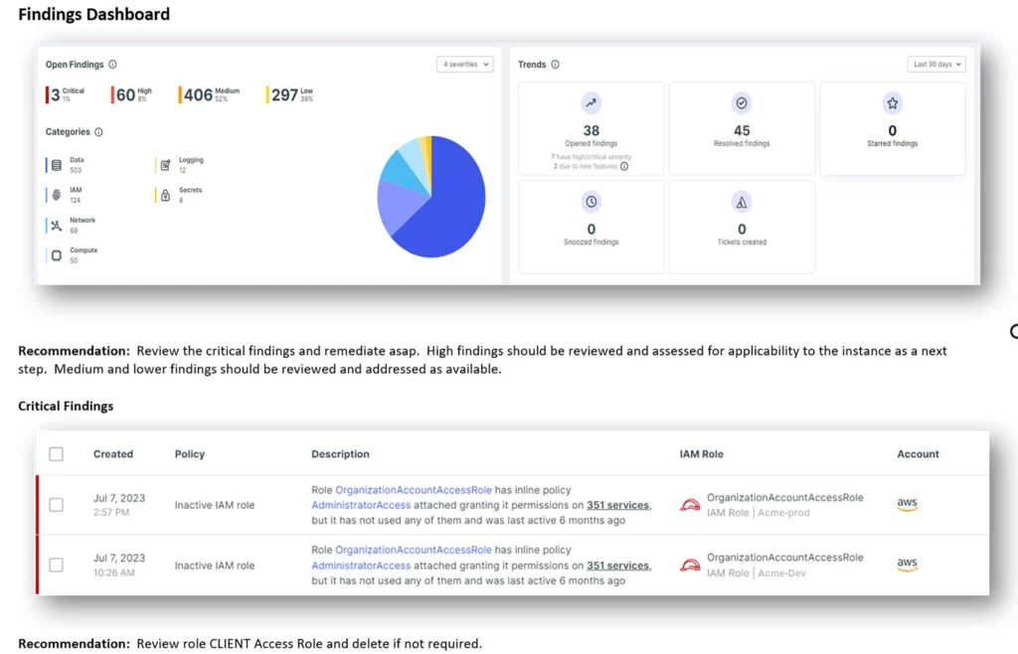Select the Compute category chip icon
Viewport: 1018px width, 654px height.
[x=57, y=255]
